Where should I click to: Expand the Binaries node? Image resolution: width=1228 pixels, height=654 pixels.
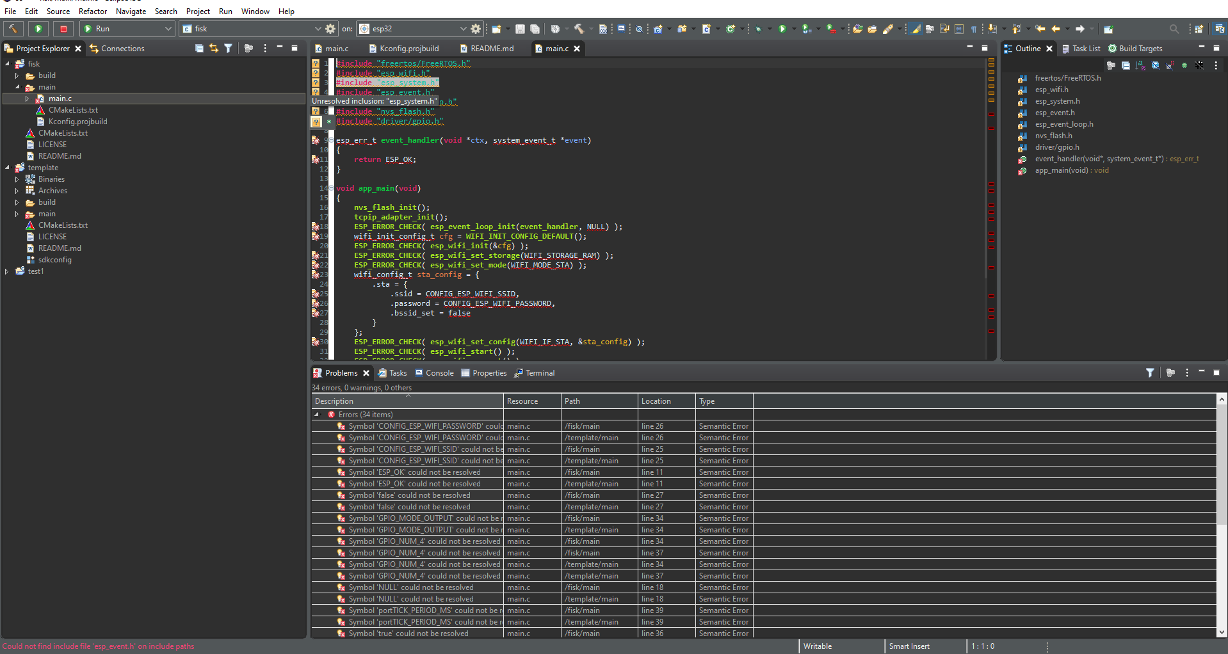[x=17, y=179]
